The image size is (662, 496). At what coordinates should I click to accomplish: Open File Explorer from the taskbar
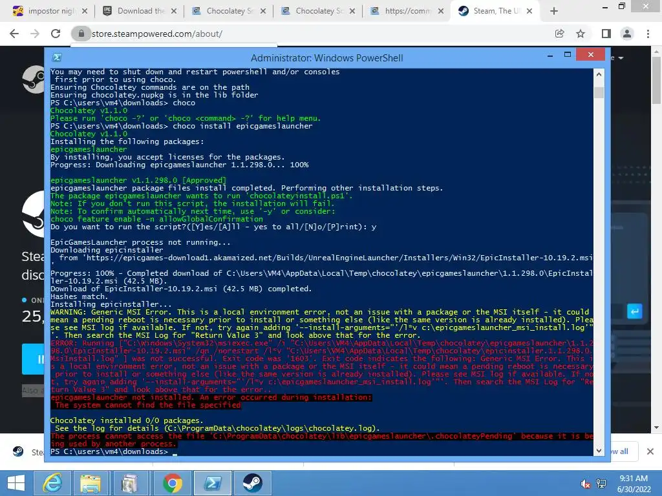91,483
